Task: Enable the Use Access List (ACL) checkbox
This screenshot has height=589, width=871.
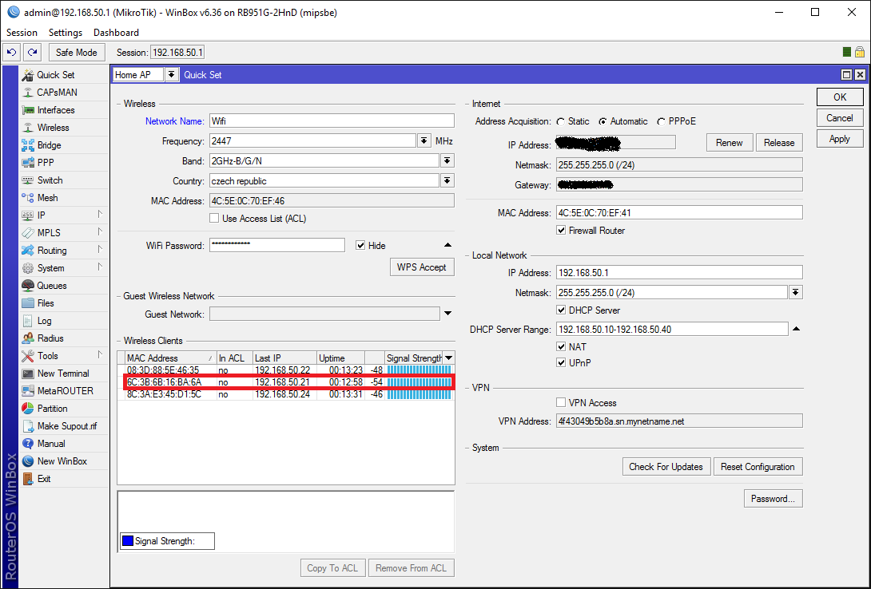Action: pos(214,219)
